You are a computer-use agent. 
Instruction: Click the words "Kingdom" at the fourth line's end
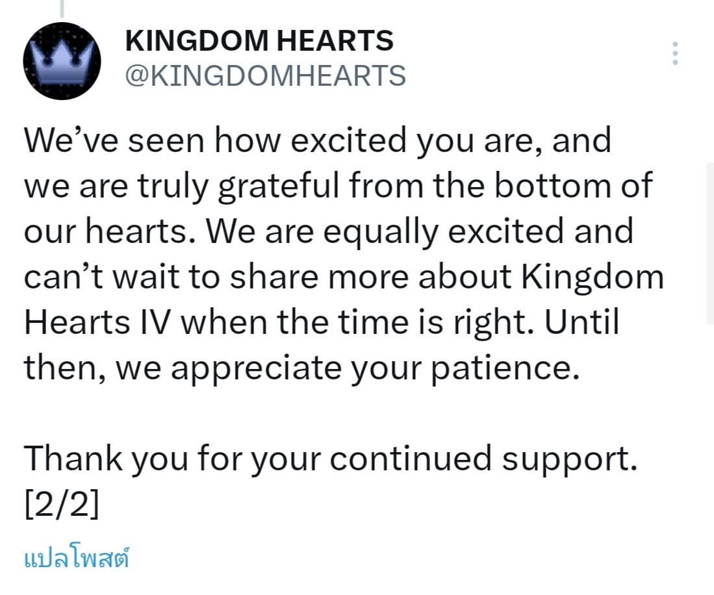click(x=593, y=277)
